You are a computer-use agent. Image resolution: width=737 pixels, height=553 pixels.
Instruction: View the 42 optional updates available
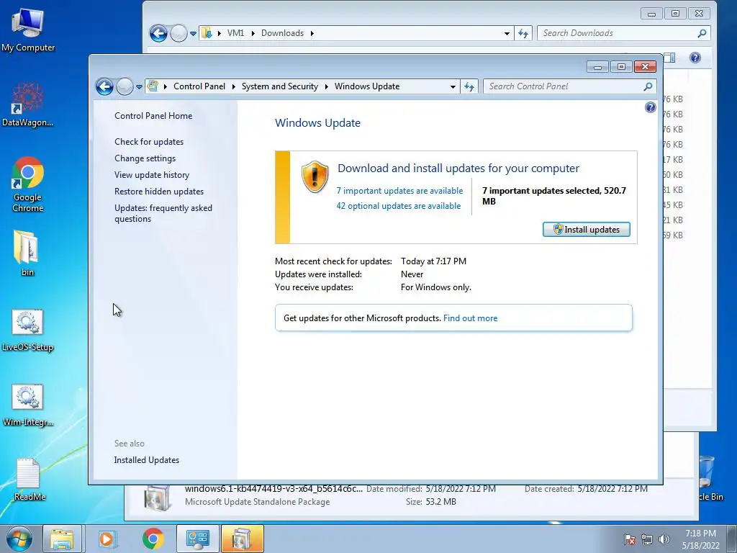click(x=399, y=206)
